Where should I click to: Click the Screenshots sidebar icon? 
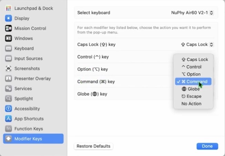click(9, 68)
